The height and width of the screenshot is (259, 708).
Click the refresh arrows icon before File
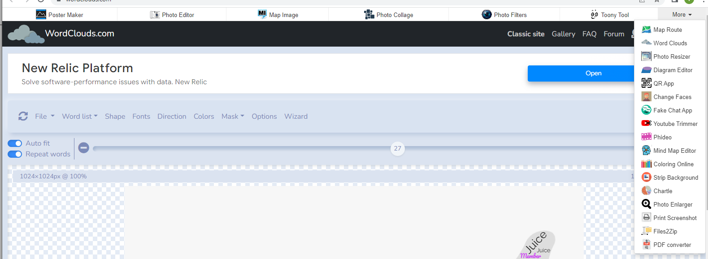click(23, 117)
